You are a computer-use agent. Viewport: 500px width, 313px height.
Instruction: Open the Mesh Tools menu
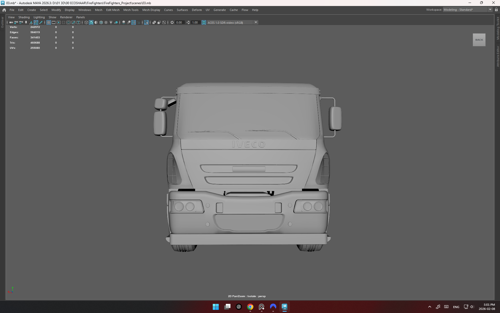131,10
